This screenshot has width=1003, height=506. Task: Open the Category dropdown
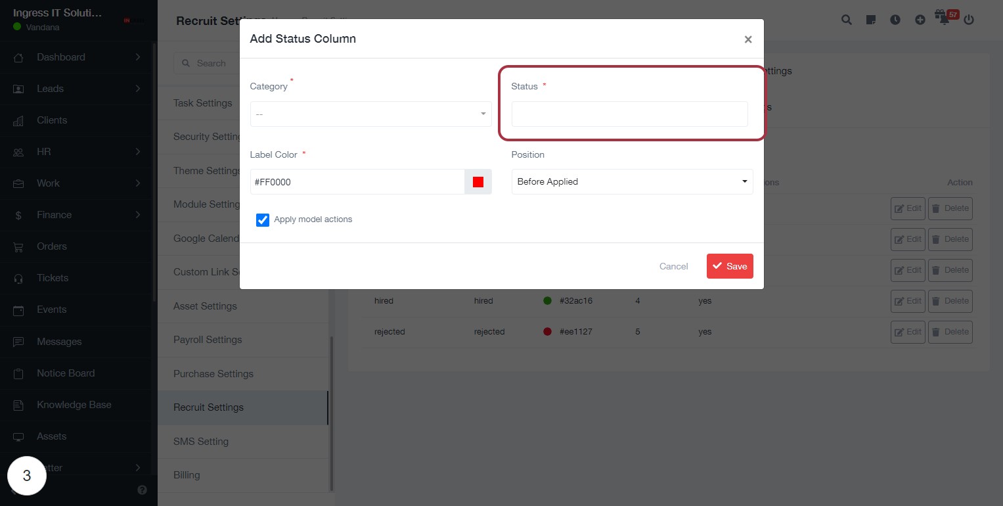coord(370,114)
